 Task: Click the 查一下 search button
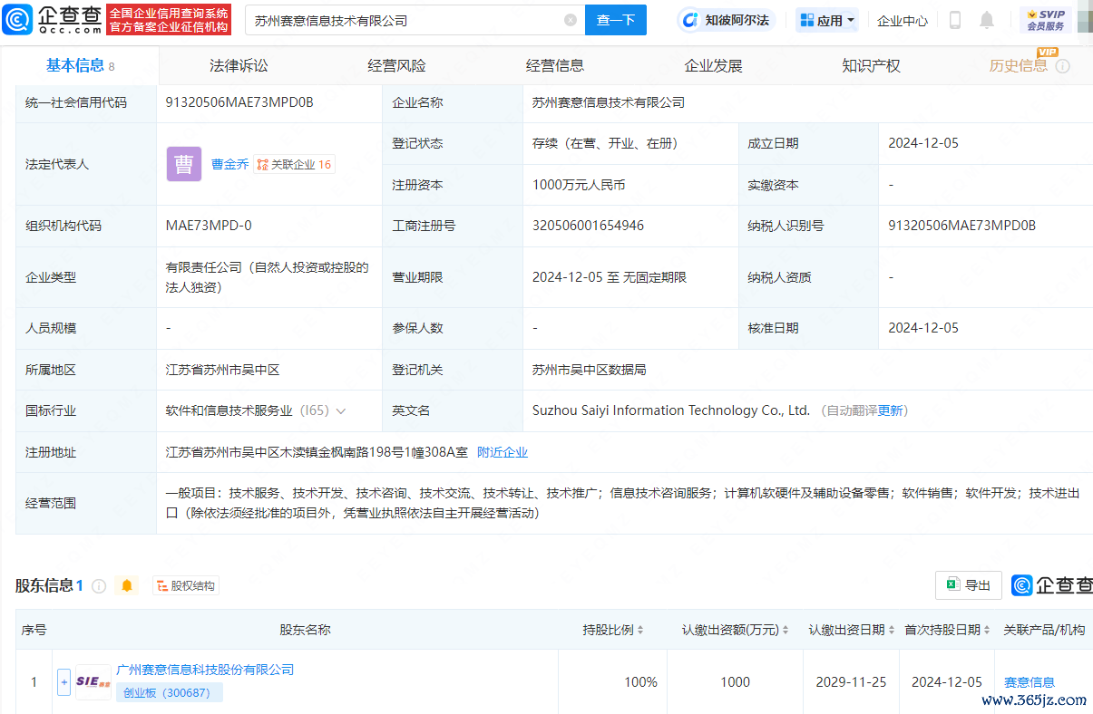(616, 20)
